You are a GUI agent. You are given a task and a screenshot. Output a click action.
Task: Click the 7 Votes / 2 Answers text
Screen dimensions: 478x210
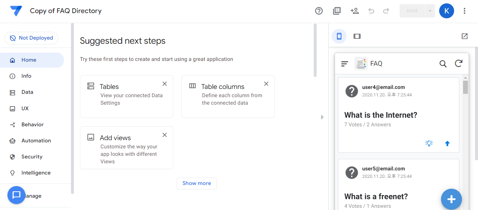[x=368, y=124]
